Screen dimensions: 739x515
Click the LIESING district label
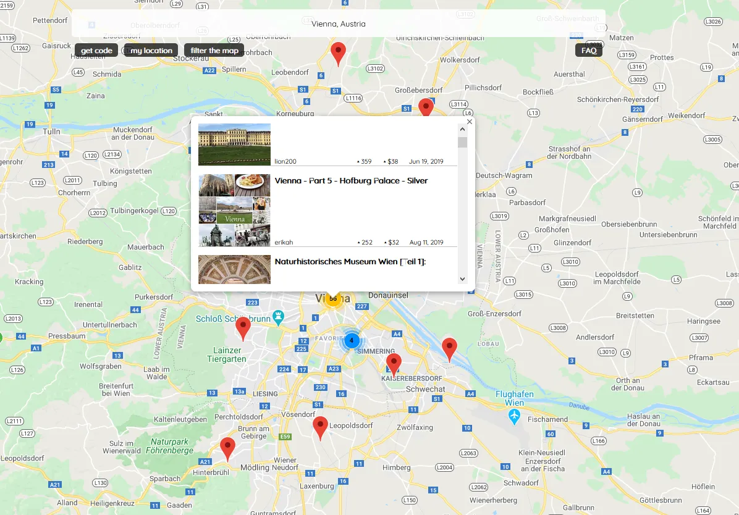pyautogui.click(x=265, y=394)
